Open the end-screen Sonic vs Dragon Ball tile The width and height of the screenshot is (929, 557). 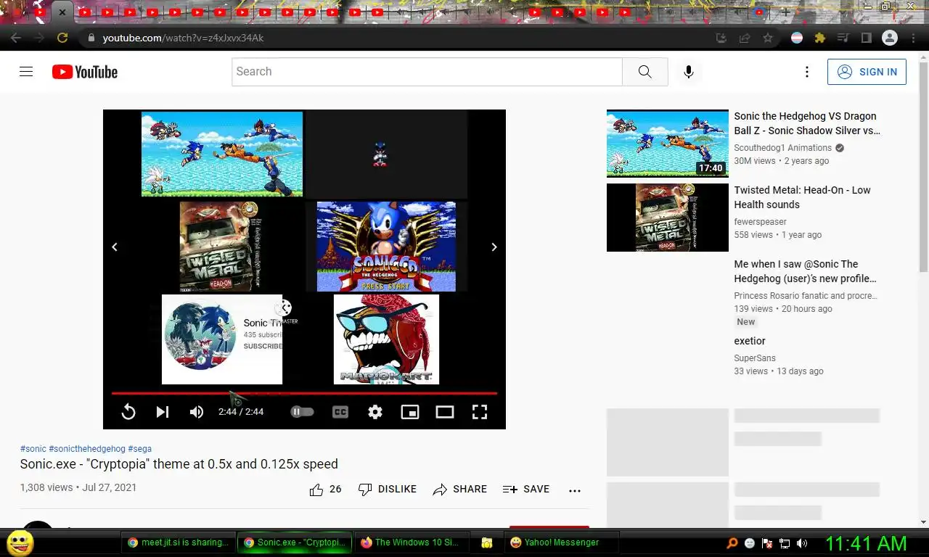(222, 154)
